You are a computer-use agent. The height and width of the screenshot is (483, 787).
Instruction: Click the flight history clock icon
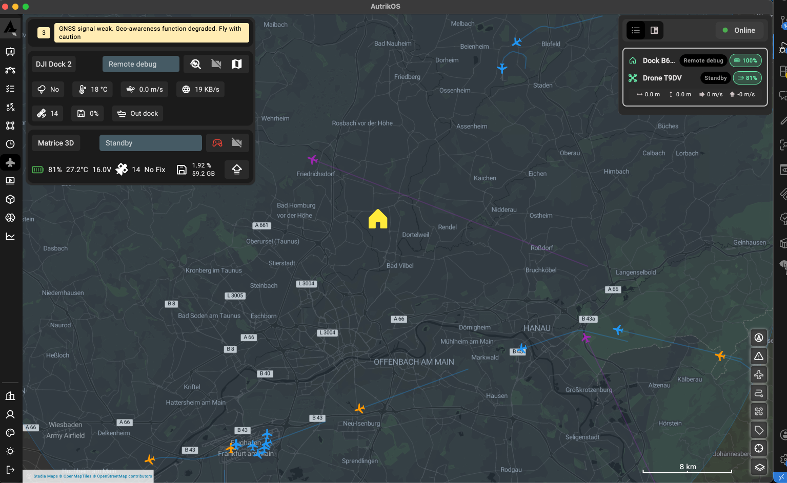click(10, 144)
